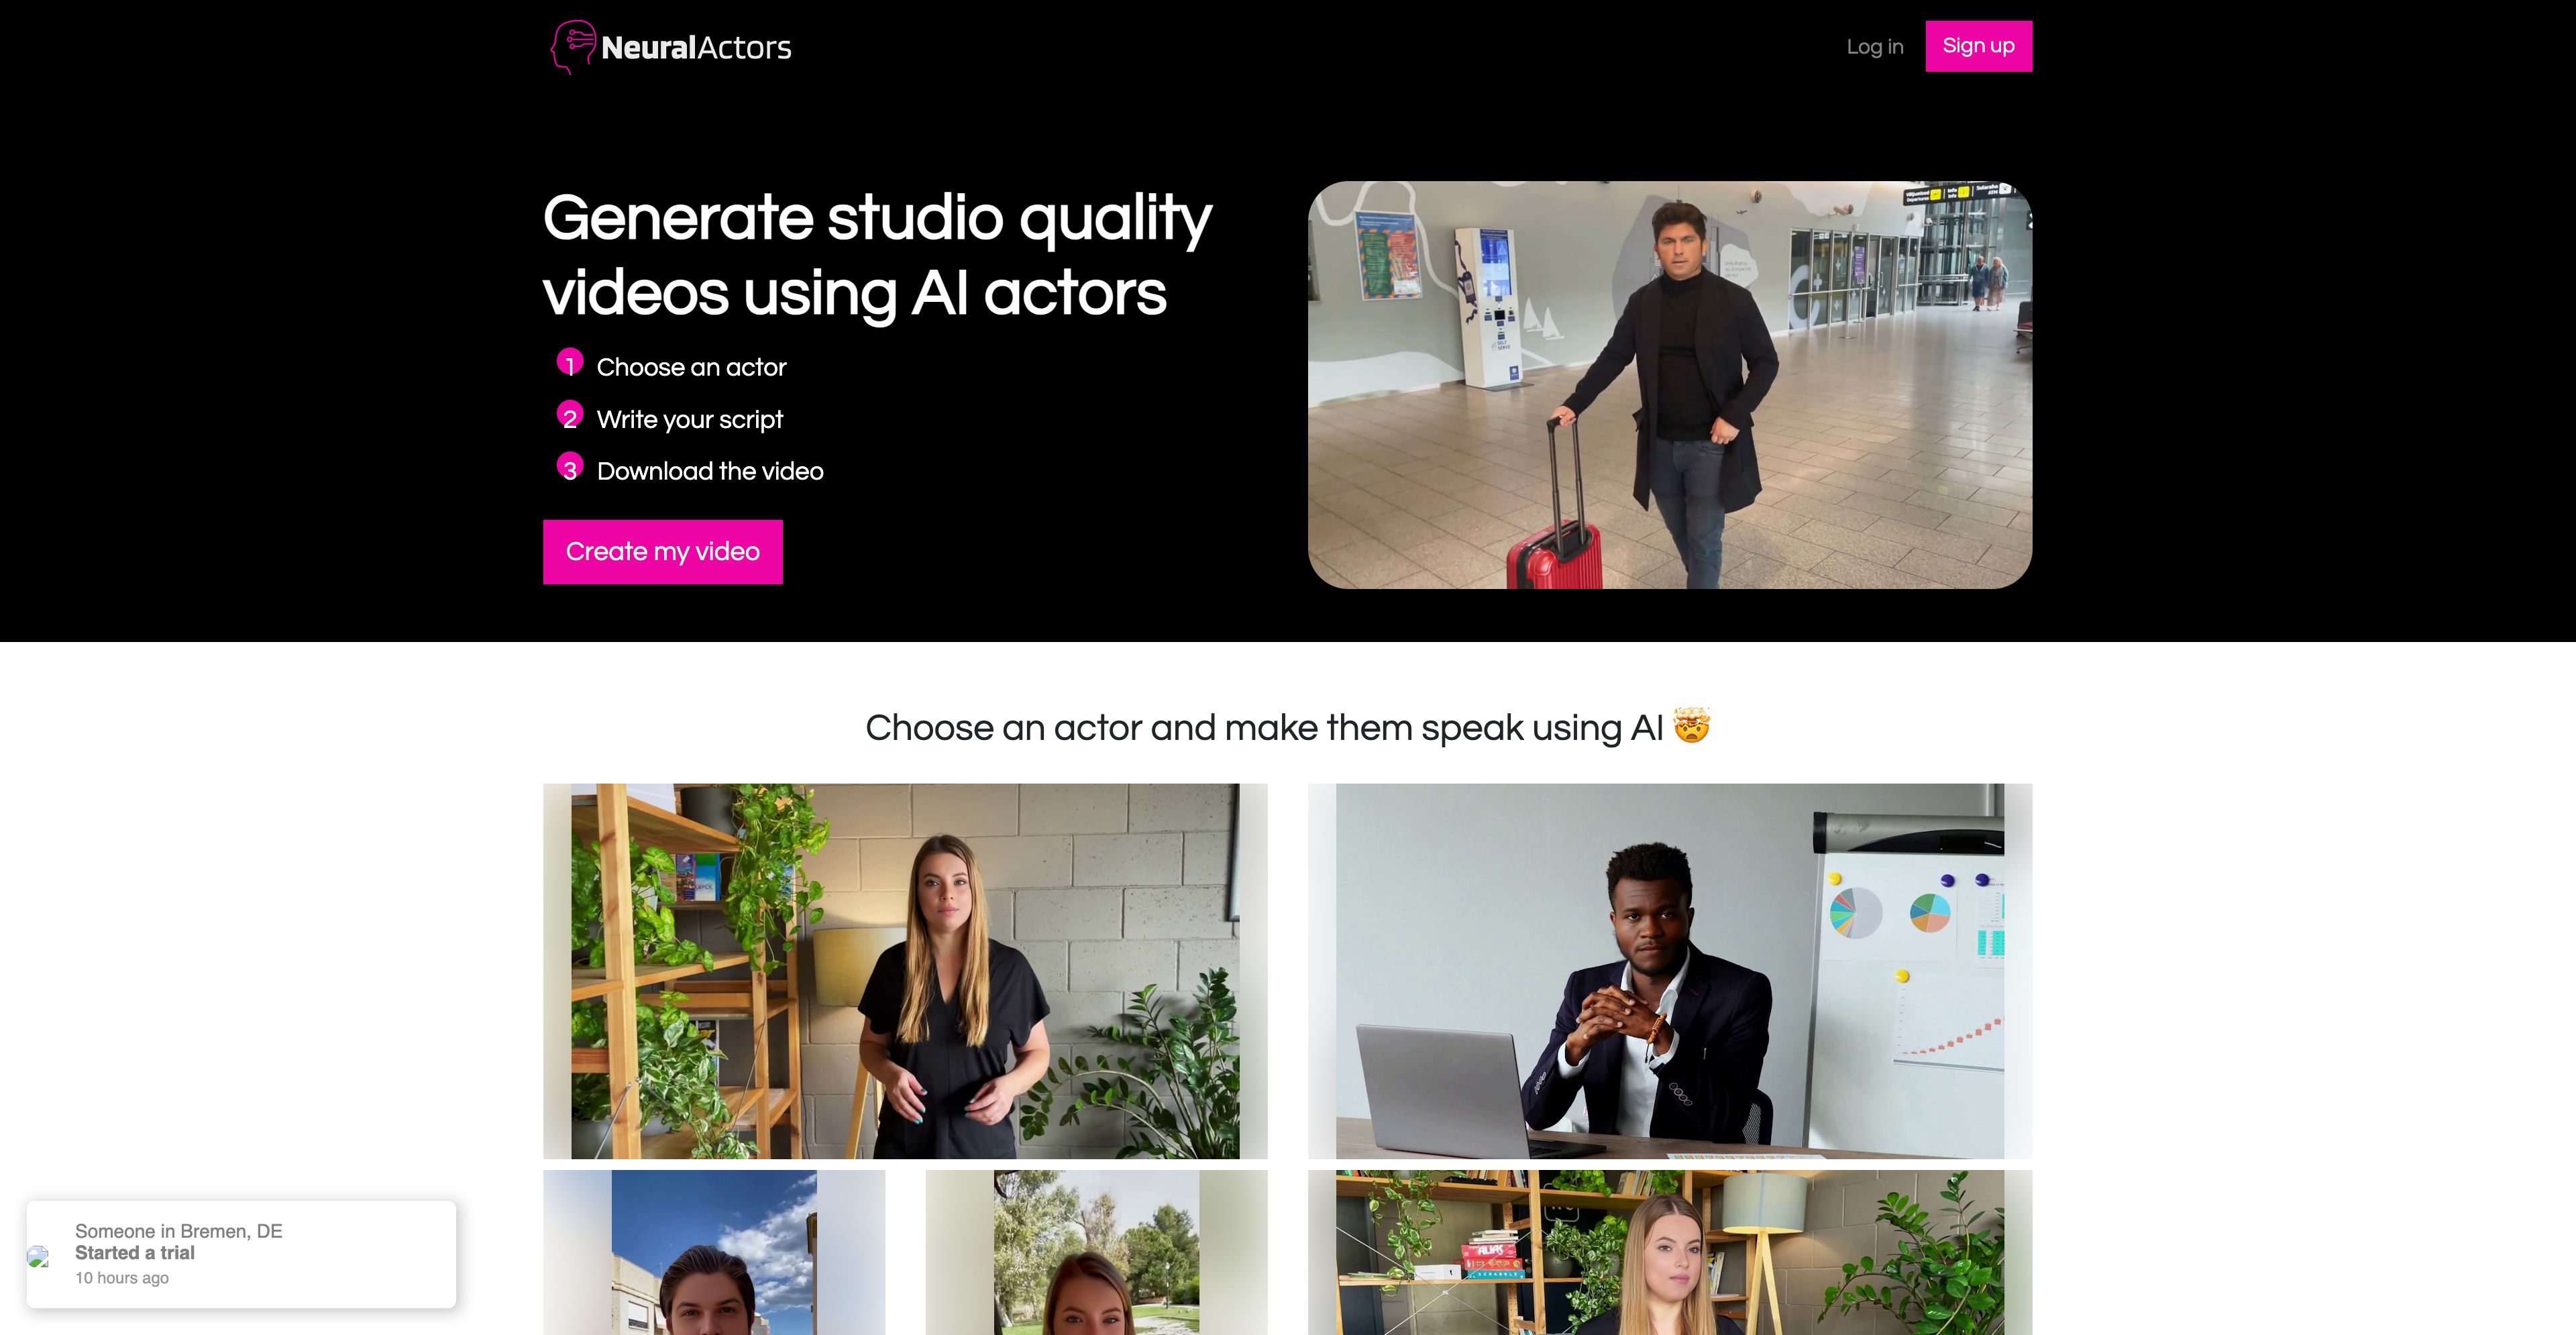Image resolution: width=2576 pixels, height=1335 pixels.
Task: Select the woman in the park actor
Action: [1096, 1252]
